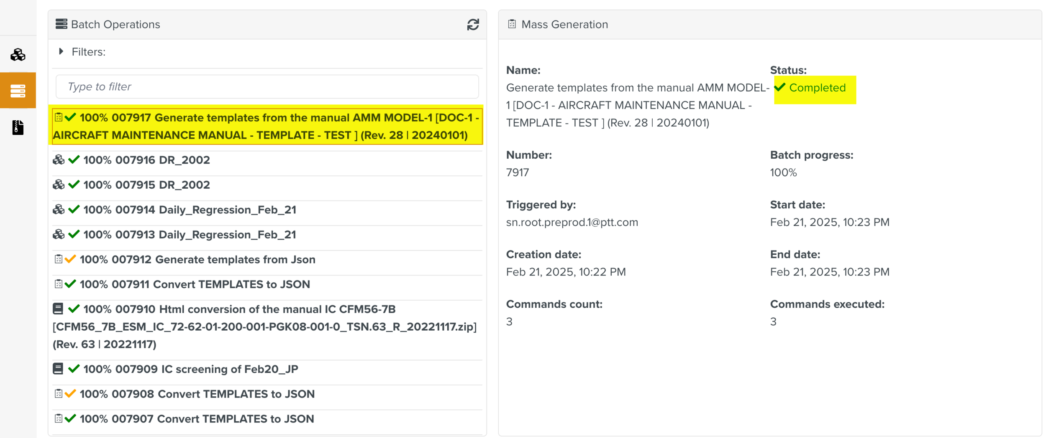Select batch 007911 Convert TEMPLATES to JSON
Viewport: 1046px width, 438px height.
(x=195, y=284)
